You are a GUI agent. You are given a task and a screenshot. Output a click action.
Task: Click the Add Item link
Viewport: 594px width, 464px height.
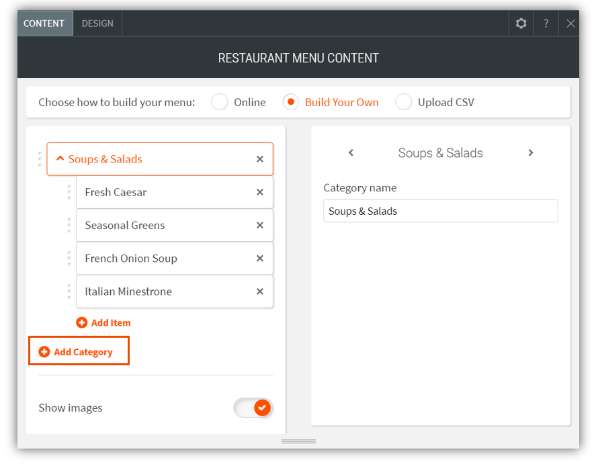pyautogui.click(x=103, y=323)
